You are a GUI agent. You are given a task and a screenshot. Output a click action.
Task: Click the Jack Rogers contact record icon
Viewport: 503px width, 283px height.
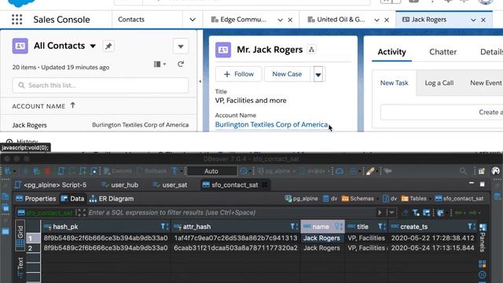(x=223, y=50)
